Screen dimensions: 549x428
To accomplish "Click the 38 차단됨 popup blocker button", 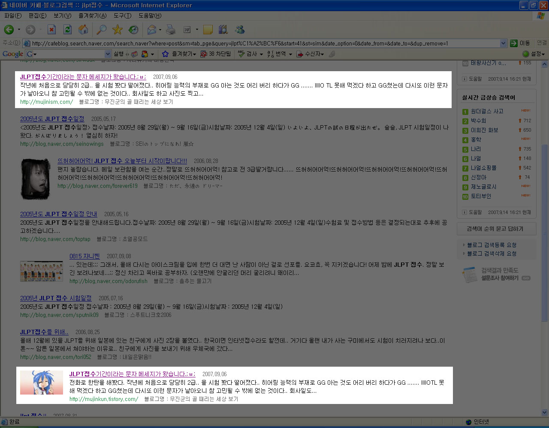I will coord(216,54).
